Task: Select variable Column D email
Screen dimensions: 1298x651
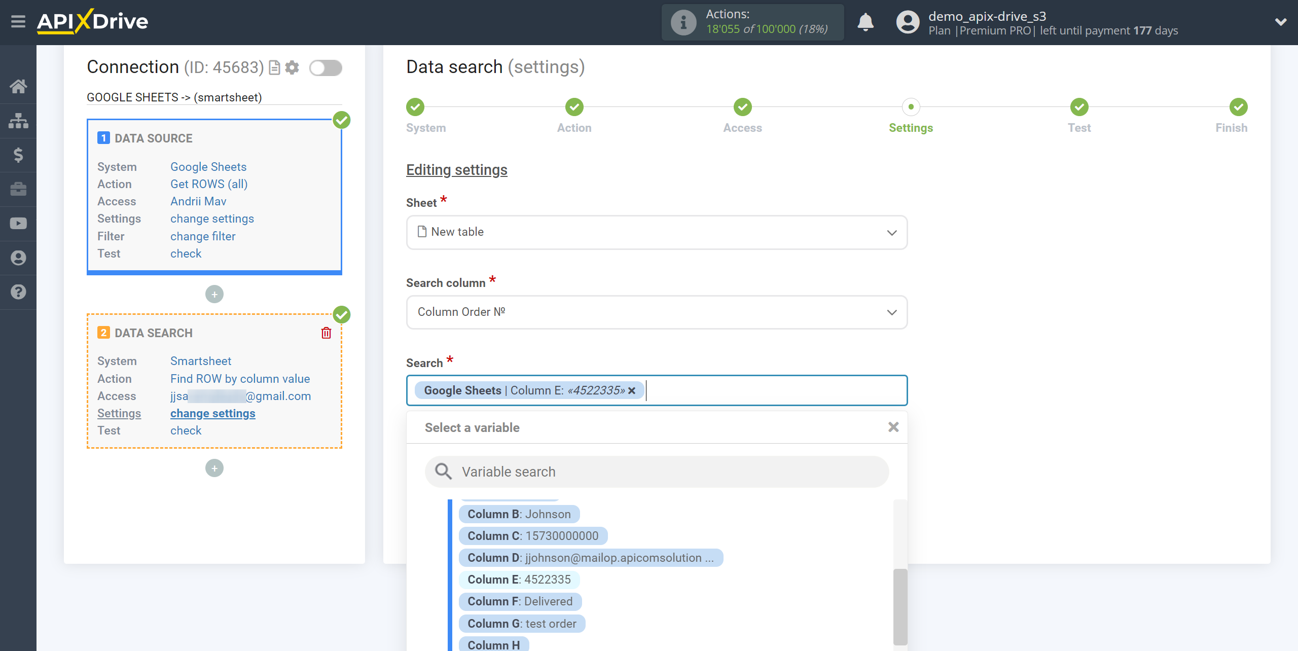Action: point(591,558)
